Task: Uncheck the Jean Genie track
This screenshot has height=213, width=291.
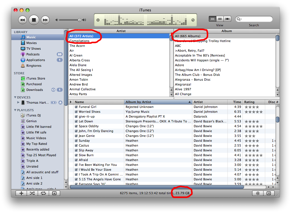Action: point(76,136)
